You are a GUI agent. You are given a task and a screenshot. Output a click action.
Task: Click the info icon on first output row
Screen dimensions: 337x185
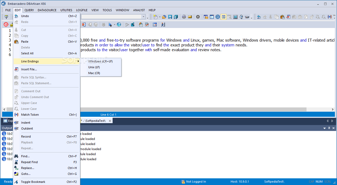[4, 134]
